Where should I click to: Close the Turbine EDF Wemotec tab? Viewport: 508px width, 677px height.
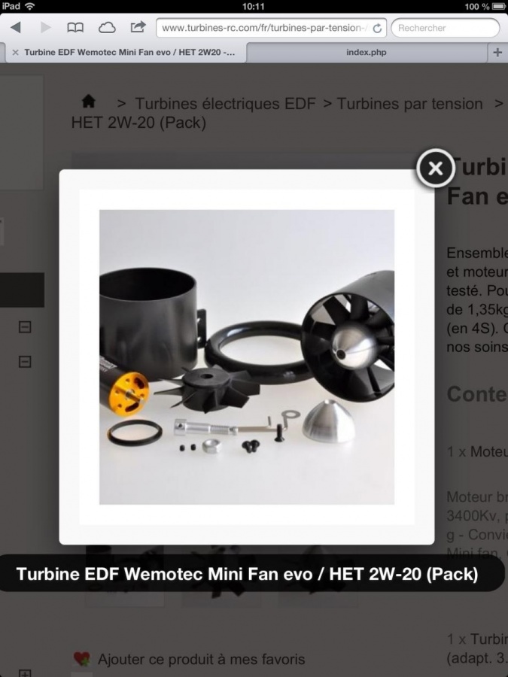pos(16,52)
